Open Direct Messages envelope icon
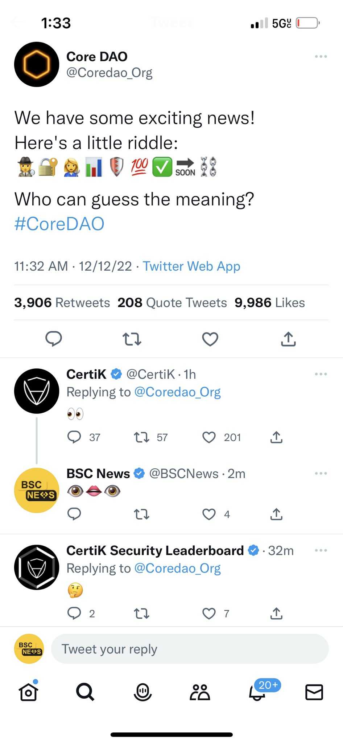This screenshot has width=343, height=744. (314, 692)
